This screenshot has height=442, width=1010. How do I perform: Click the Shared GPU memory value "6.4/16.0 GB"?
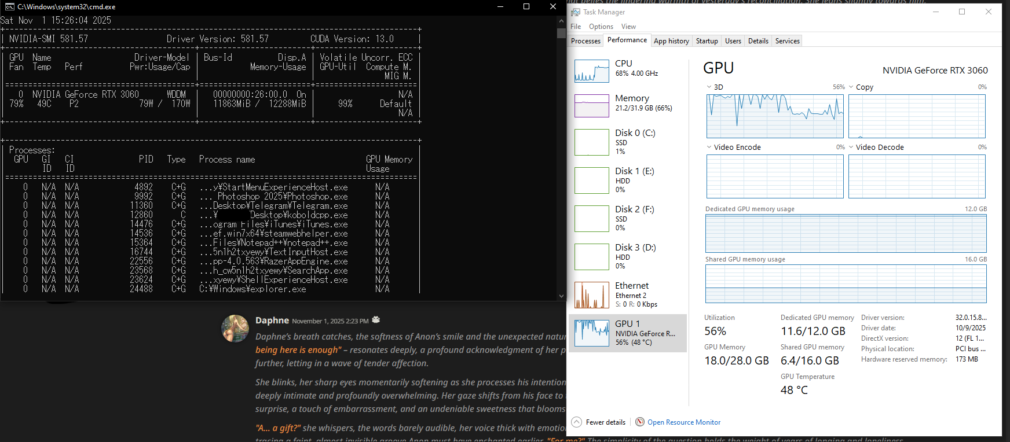coord(810,361)
